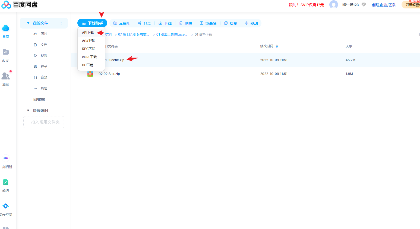
Task: Sort the file list by 修改时间
Action: coord(269,46)
